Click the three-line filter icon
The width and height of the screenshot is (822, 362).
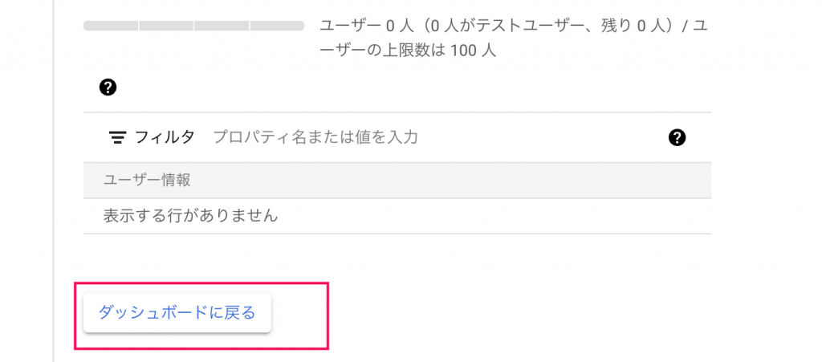[117, 138]
